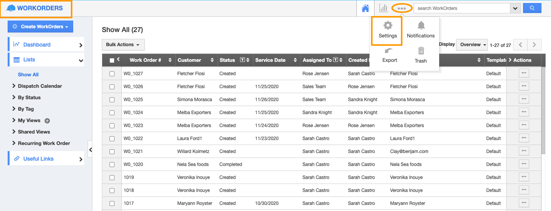Tick the checkbox for W0_1024 row
The image size is (551, 211).
pyautogui.click(x=112, y=113)
